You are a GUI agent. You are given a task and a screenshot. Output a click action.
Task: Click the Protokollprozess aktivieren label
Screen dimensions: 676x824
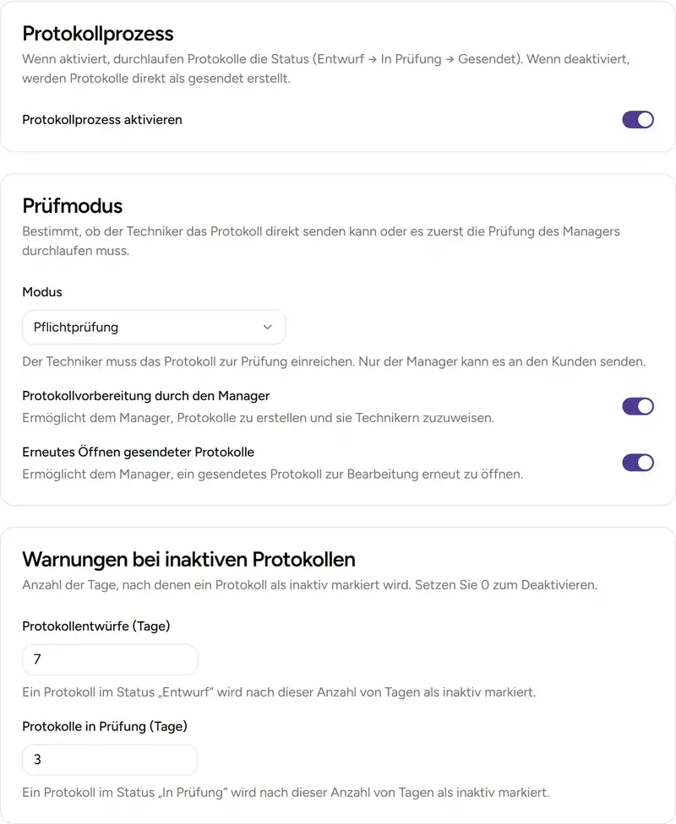click(102, 119)
